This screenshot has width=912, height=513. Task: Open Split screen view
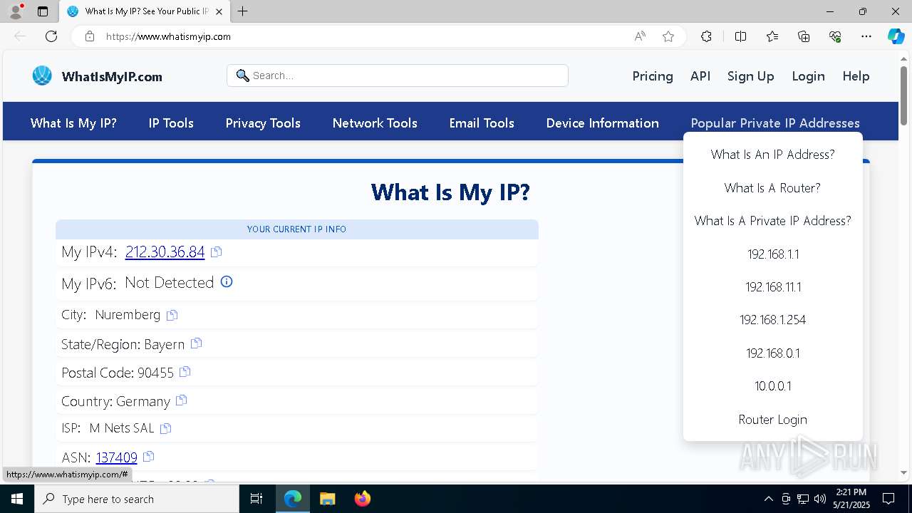point(740,36)
